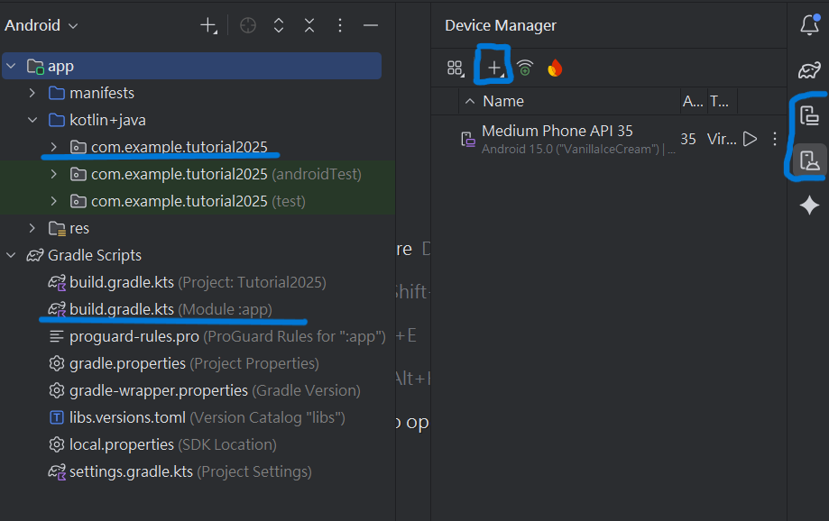Open Medium Phone API 35 kebab menu
The height and width of the screenshot is (521, 829).
[774, 139]
